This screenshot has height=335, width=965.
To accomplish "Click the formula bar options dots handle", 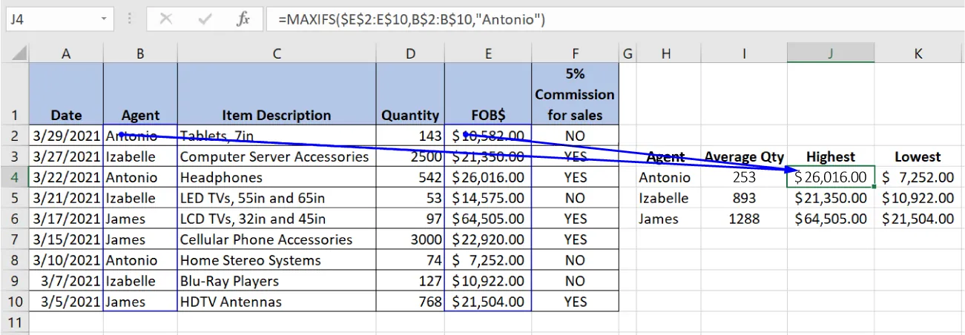I will (x=131, y=20).
